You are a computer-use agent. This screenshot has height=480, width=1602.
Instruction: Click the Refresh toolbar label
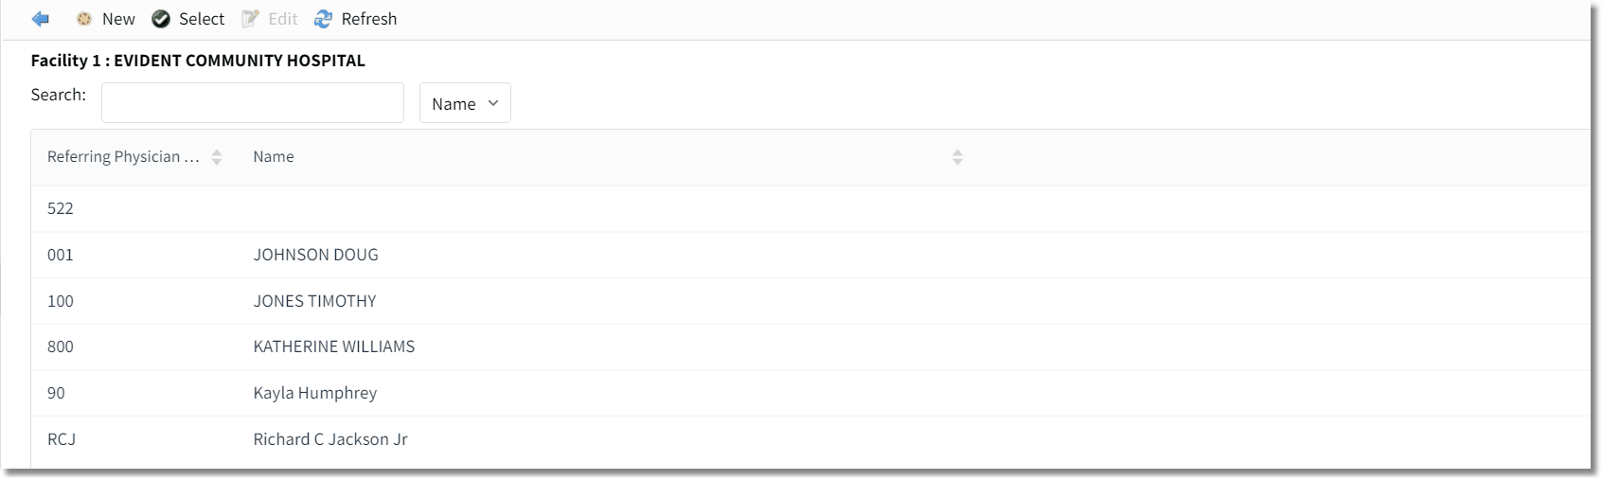pos(369,19)
